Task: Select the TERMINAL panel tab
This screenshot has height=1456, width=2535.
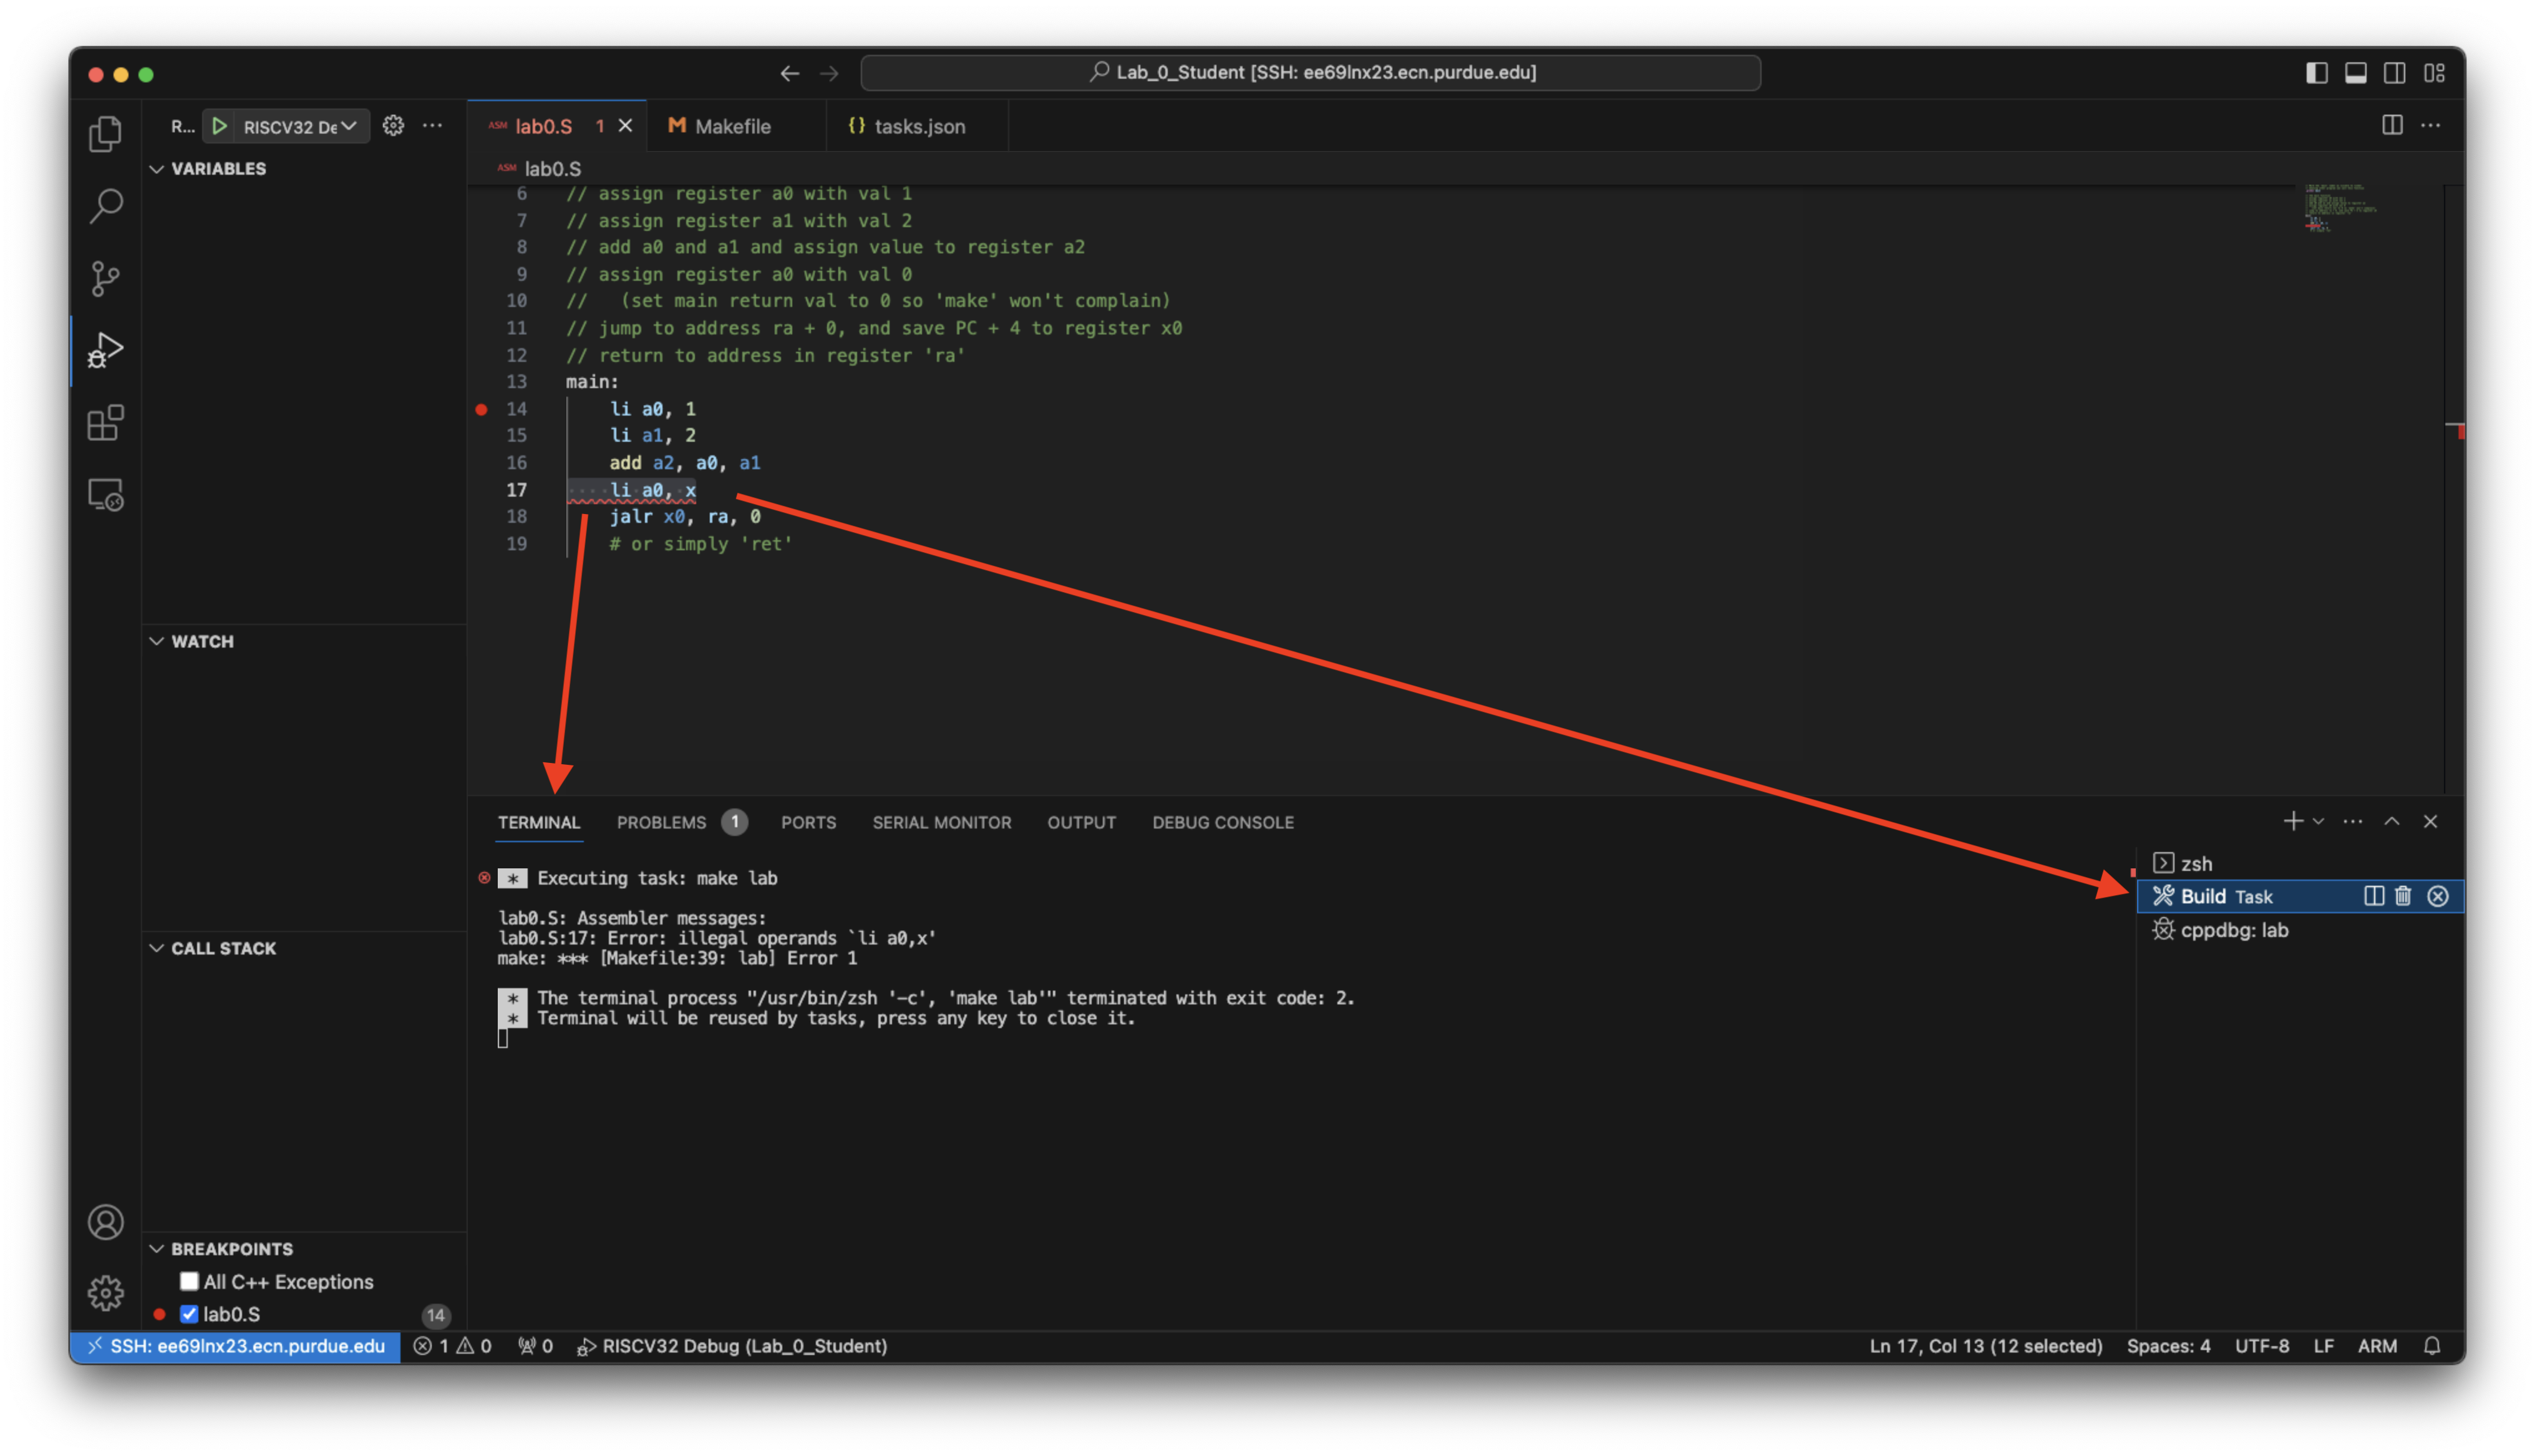Action: 539,822
